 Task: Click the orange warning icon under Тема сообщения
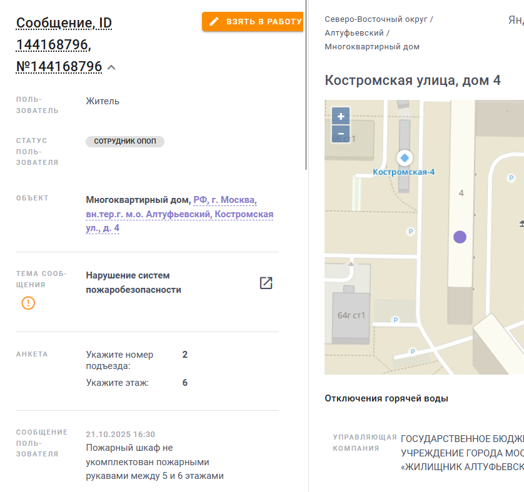pyautogui.click(x=28, y=303)
